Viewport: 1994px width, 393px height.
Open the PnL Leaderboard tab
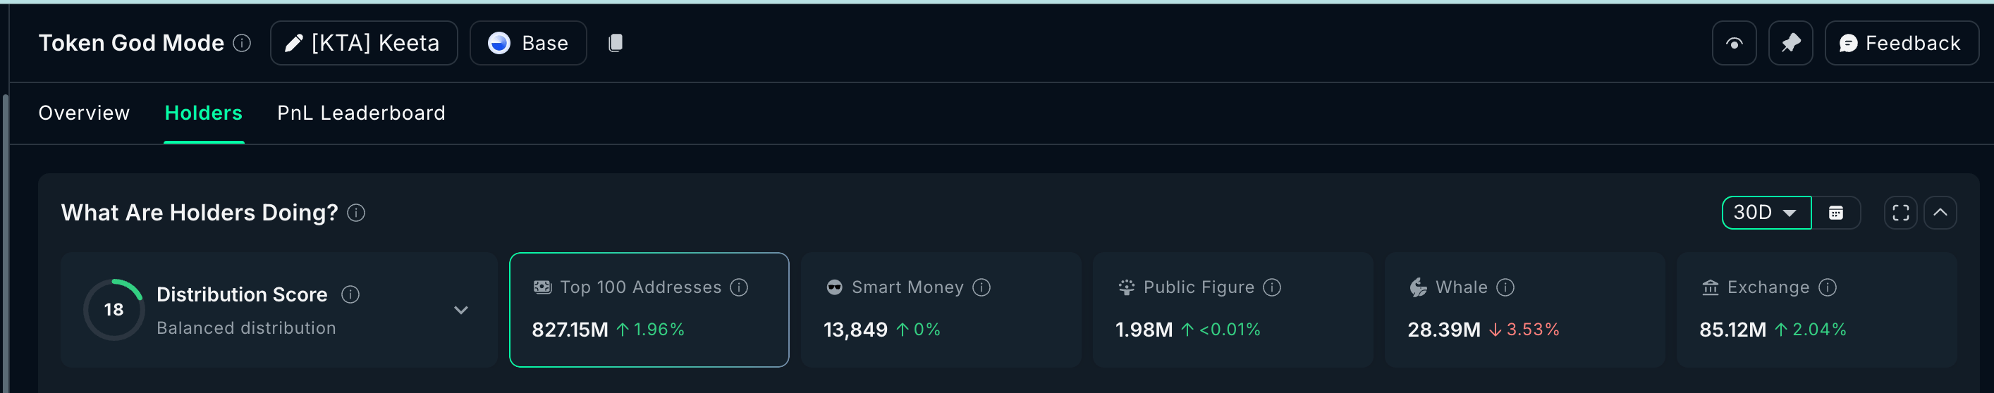click(x=361, y=113)
